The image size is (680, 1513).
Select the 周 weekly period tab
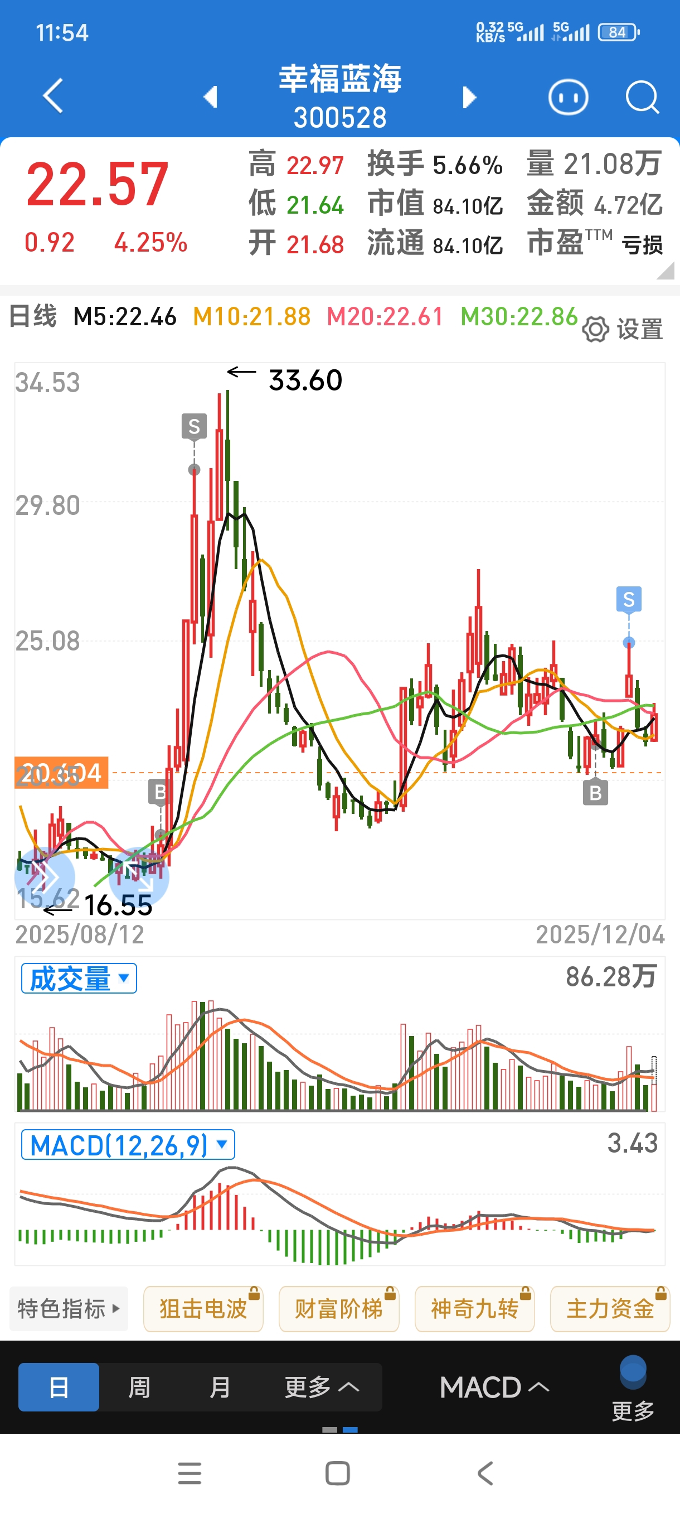[139, 1387]
